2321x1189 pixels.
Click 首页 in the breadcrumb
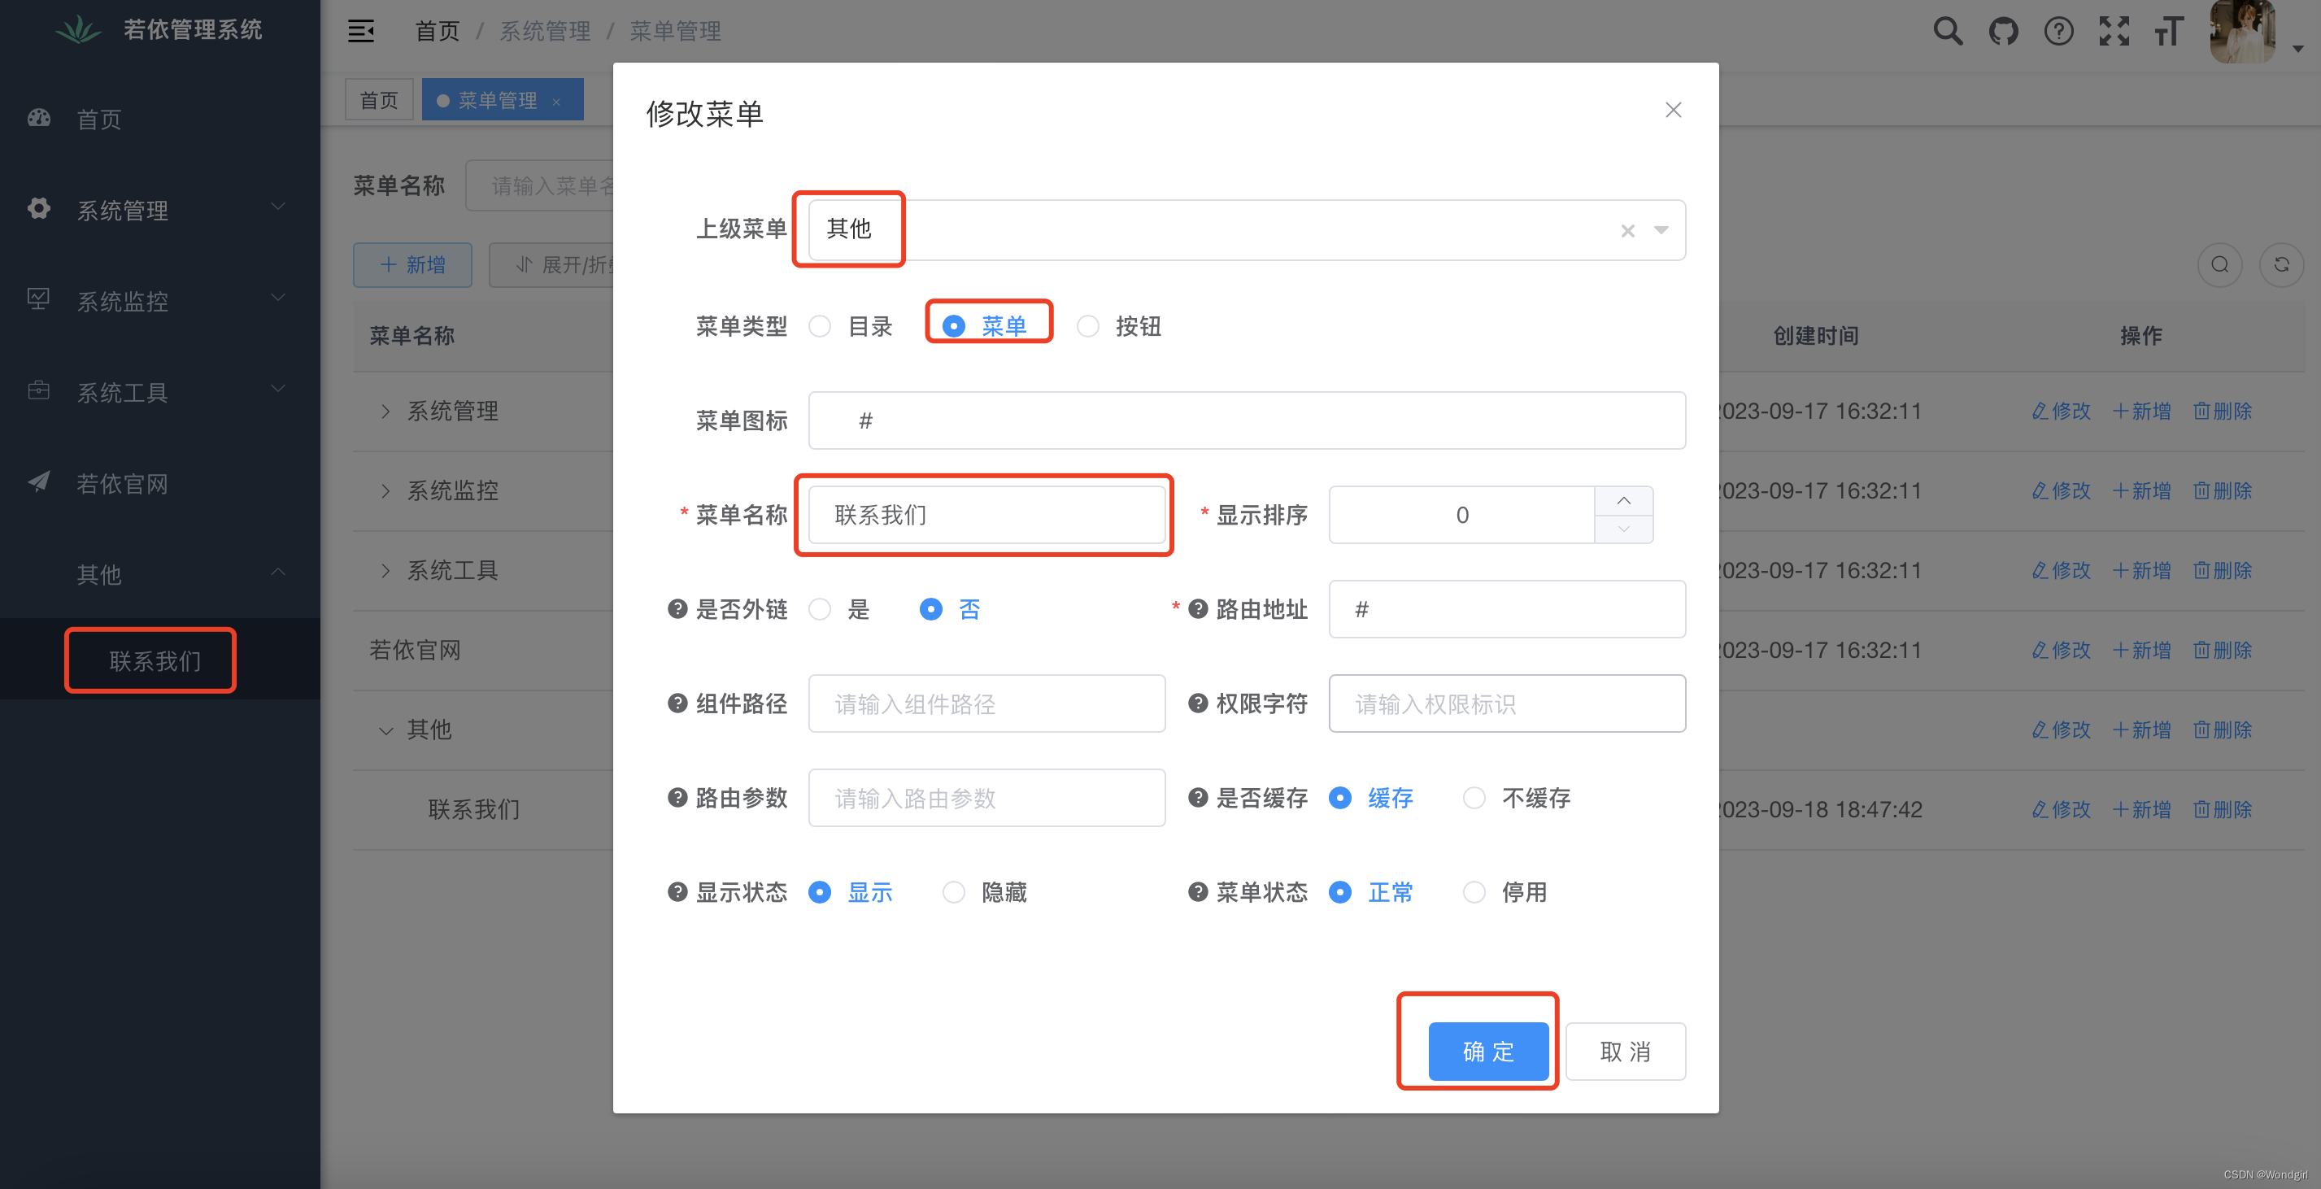pyautogui.click(x=437, y=32)
